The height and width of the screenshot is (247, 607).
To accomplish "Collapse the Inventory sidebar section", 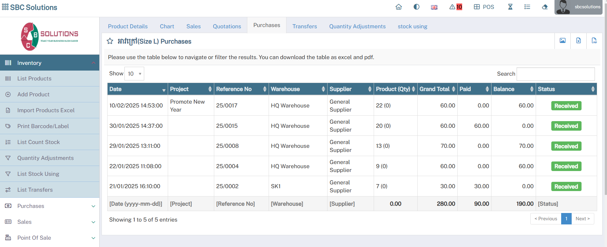I will tap(50, 63).
